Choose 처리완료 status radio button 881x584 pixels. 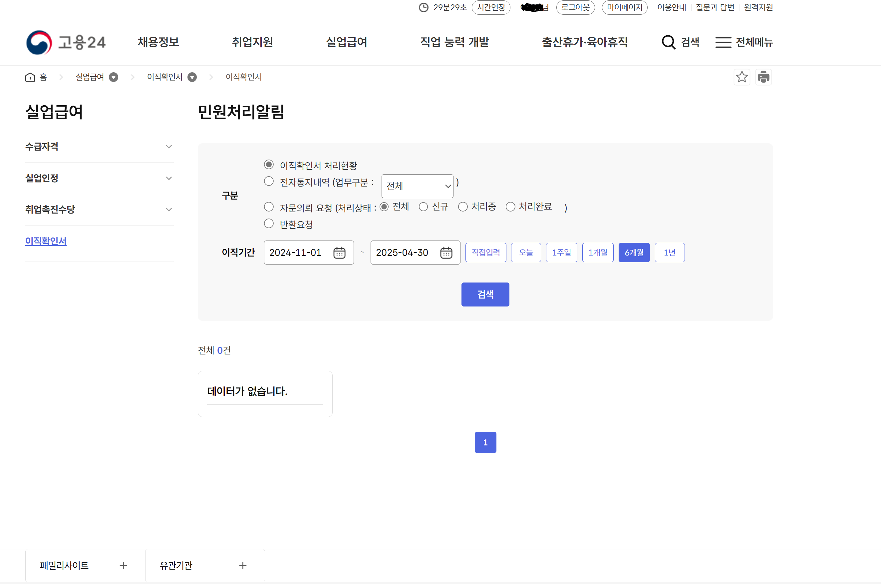tap(510, 207)
